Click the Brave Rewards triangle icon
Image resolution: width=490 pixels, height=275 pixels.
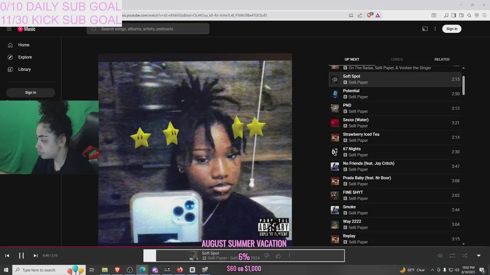click(377, 15)
